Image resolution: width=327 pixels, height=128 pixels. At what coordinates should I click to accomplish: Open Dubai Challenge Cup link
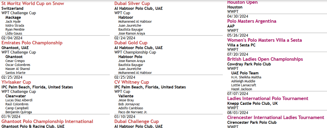(x=137, y=121)
